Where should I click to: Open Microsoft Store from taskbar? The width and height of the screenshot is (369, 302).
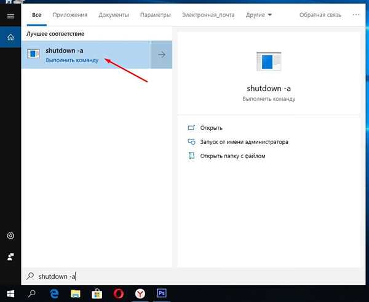click(x=97, y=293)
